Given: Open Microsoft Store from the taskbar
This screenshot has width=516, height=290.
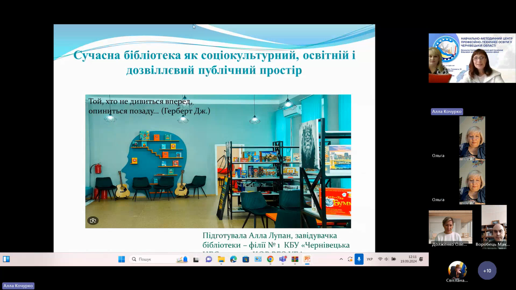Looking at the screenshot, I should (x=246, y=259).
